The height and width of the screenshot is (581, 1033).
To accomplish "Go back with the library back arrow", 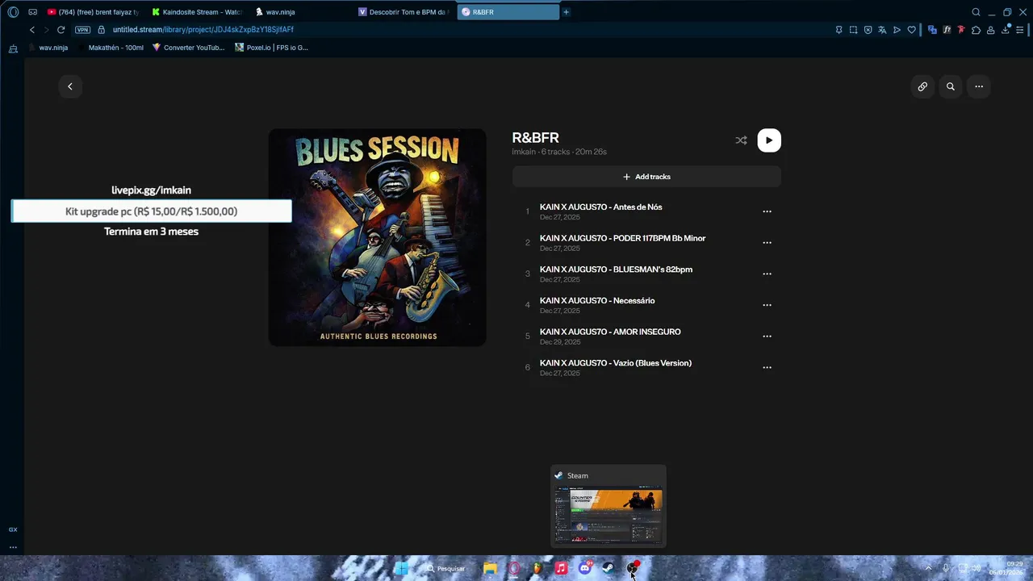I will [x=70, y=86].
